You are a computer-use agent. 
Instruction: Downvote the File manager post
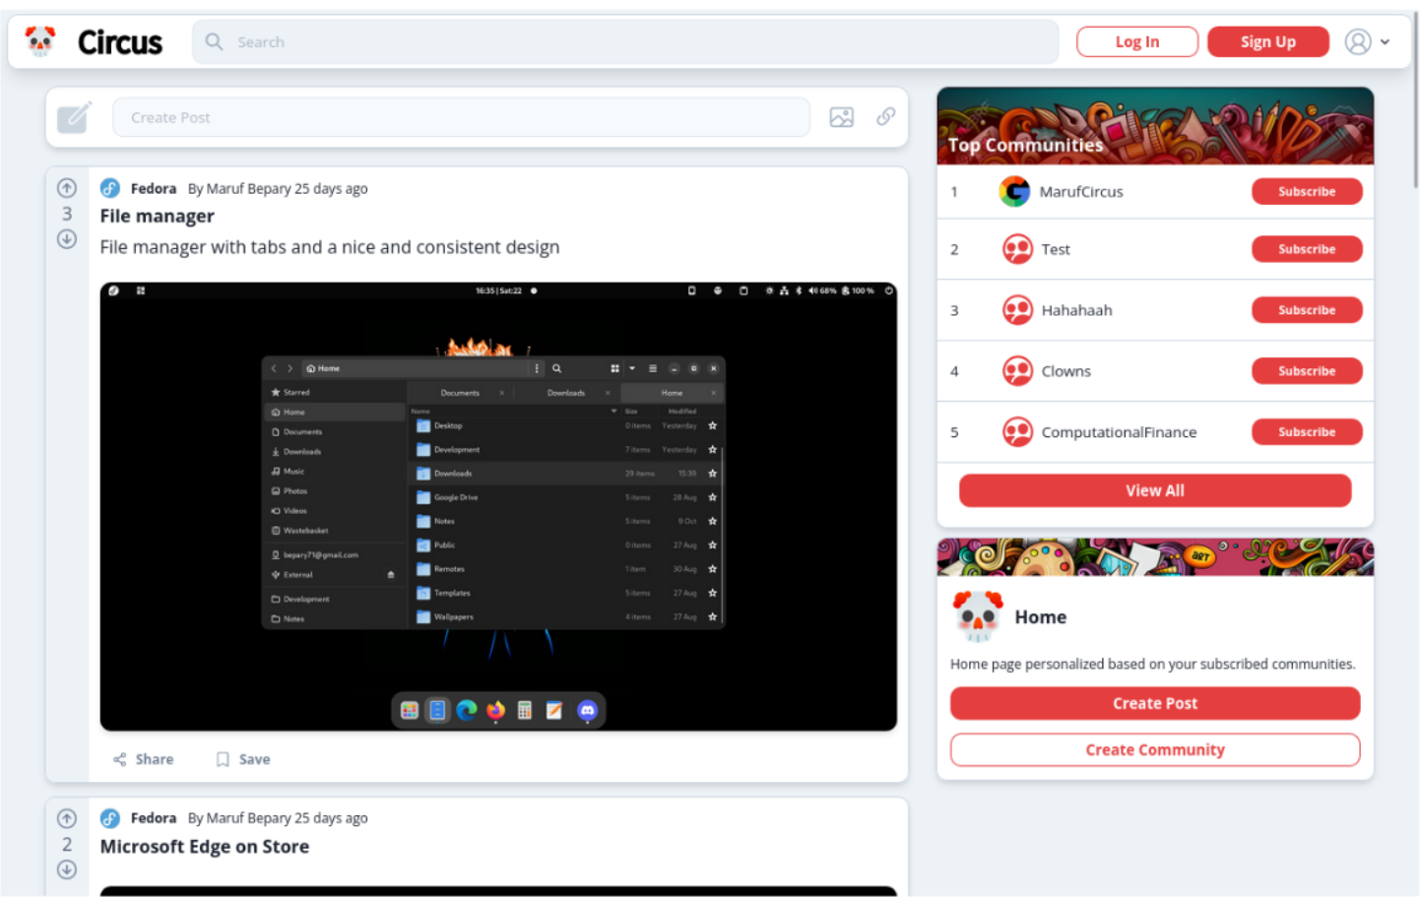point(67,239)
